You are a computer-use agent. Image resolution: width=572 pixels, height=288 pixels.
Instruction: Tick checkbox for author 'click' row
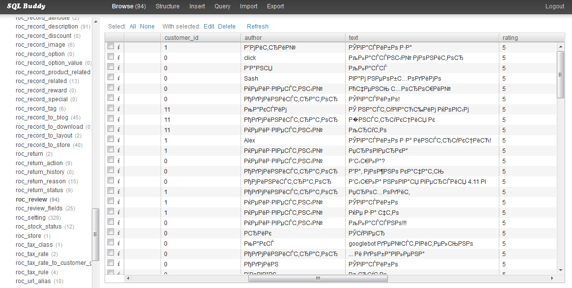110,57
